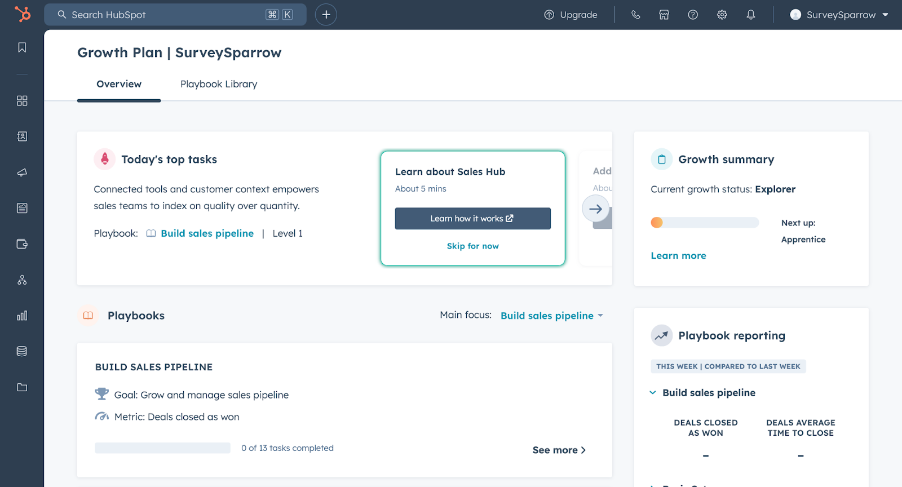
Task: Click the growth status progress bar
Action: coord(705,223)
